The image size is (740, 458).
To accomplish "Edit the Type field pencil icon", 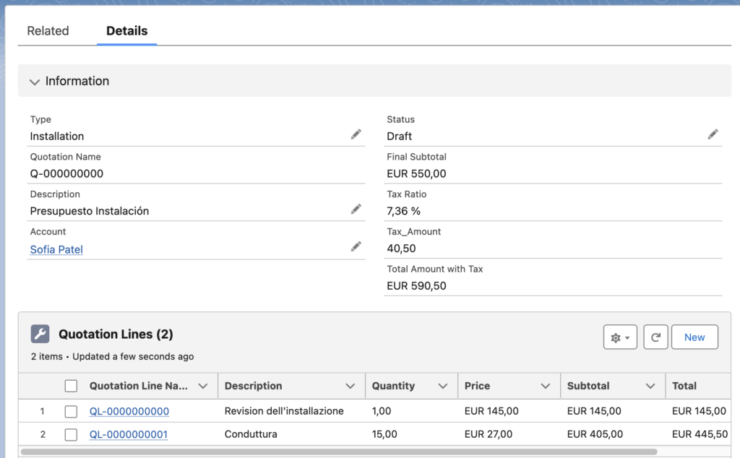I will pos(356,134).
